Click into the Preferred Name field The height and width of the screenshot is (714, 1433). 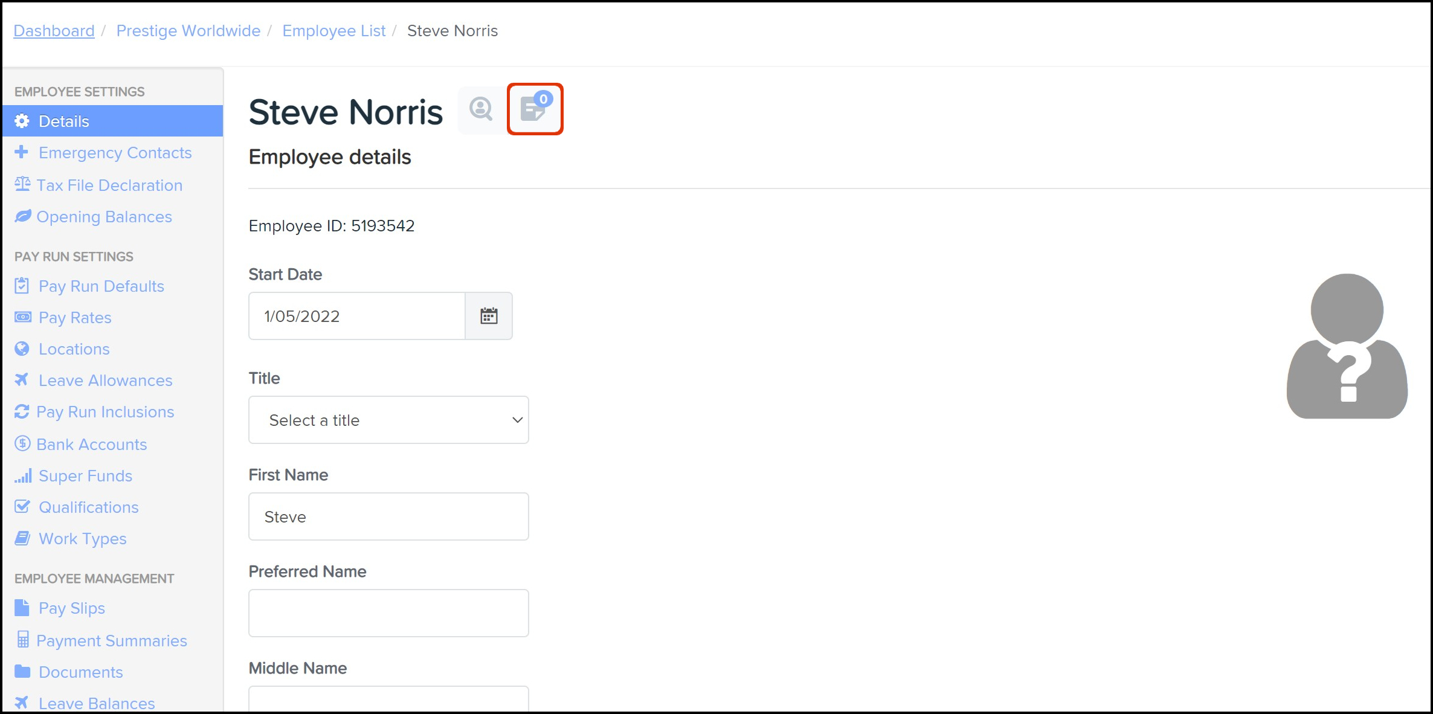pyautogui.click(x=388, y=613)
